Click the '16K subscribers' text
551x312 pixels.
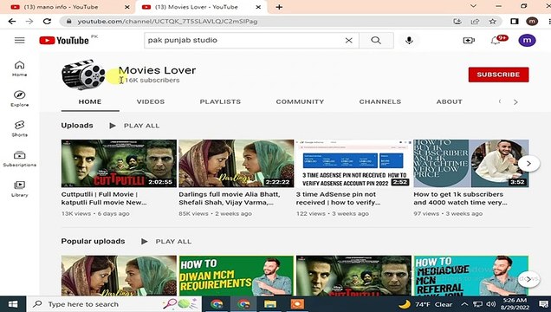tap(152, 80)
